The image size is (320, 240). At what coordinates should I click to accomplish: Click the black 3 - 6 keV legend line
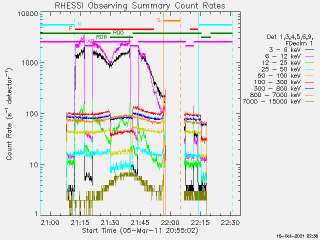pyautogui.click(x=309, y=50)
